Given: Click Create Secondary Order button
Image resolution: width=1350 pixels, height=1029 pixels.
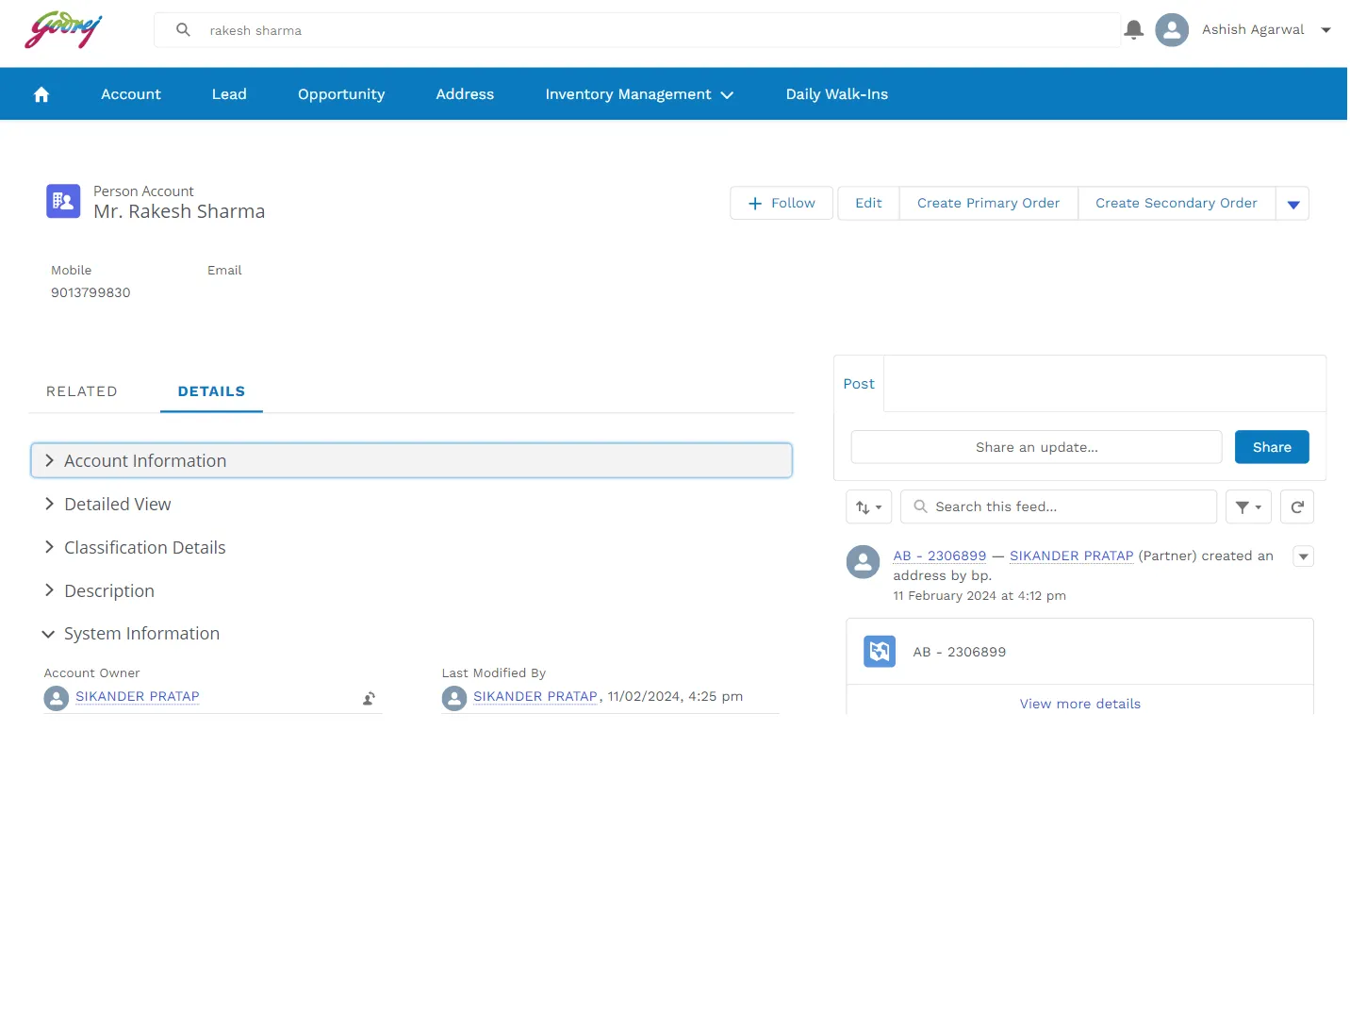Looking at the screenshot, I should coord(1177,204).
